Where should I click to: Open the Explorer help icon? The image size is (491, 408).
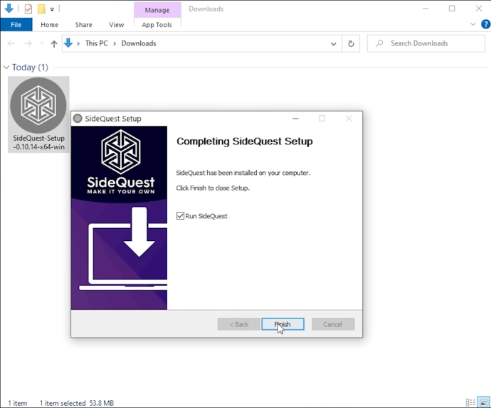pyautogui.click(x=485, y=24)
